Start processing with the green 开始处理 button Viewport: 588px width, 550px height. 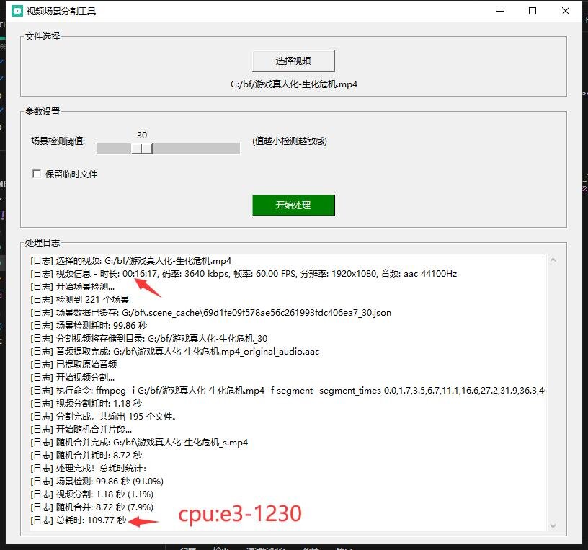293,205
